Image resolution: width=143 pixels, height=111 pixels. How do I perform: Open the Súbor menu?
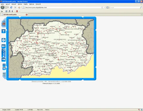pos(2,4)
